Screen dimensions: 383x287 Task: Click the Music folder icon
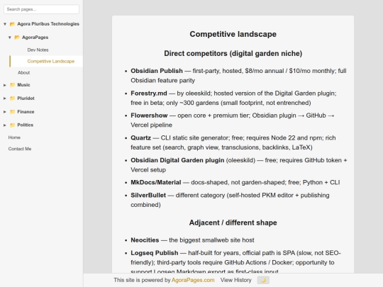[x=12, y=85]
